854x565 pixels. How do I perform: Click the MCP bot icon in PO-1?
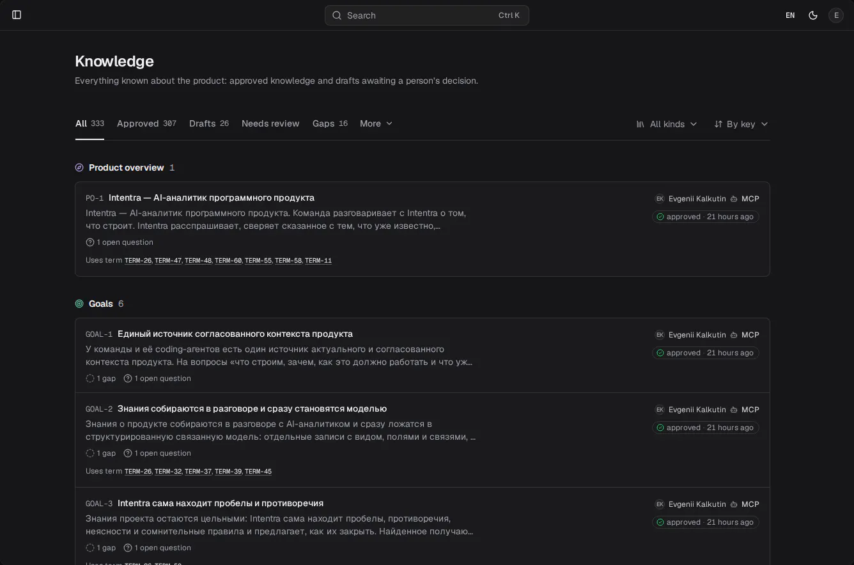coord(734,199)
